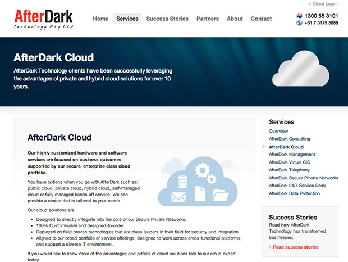Viewport: 348px width, 262px height.
Task: Open AfterDark Virtual CIO link
Action: (x=290, y=162)
